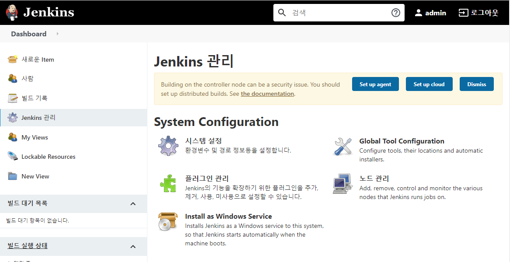The width and height of the screenshot is (510, 262).
Task: Click the My Views people icon
Action: point(12,137)
